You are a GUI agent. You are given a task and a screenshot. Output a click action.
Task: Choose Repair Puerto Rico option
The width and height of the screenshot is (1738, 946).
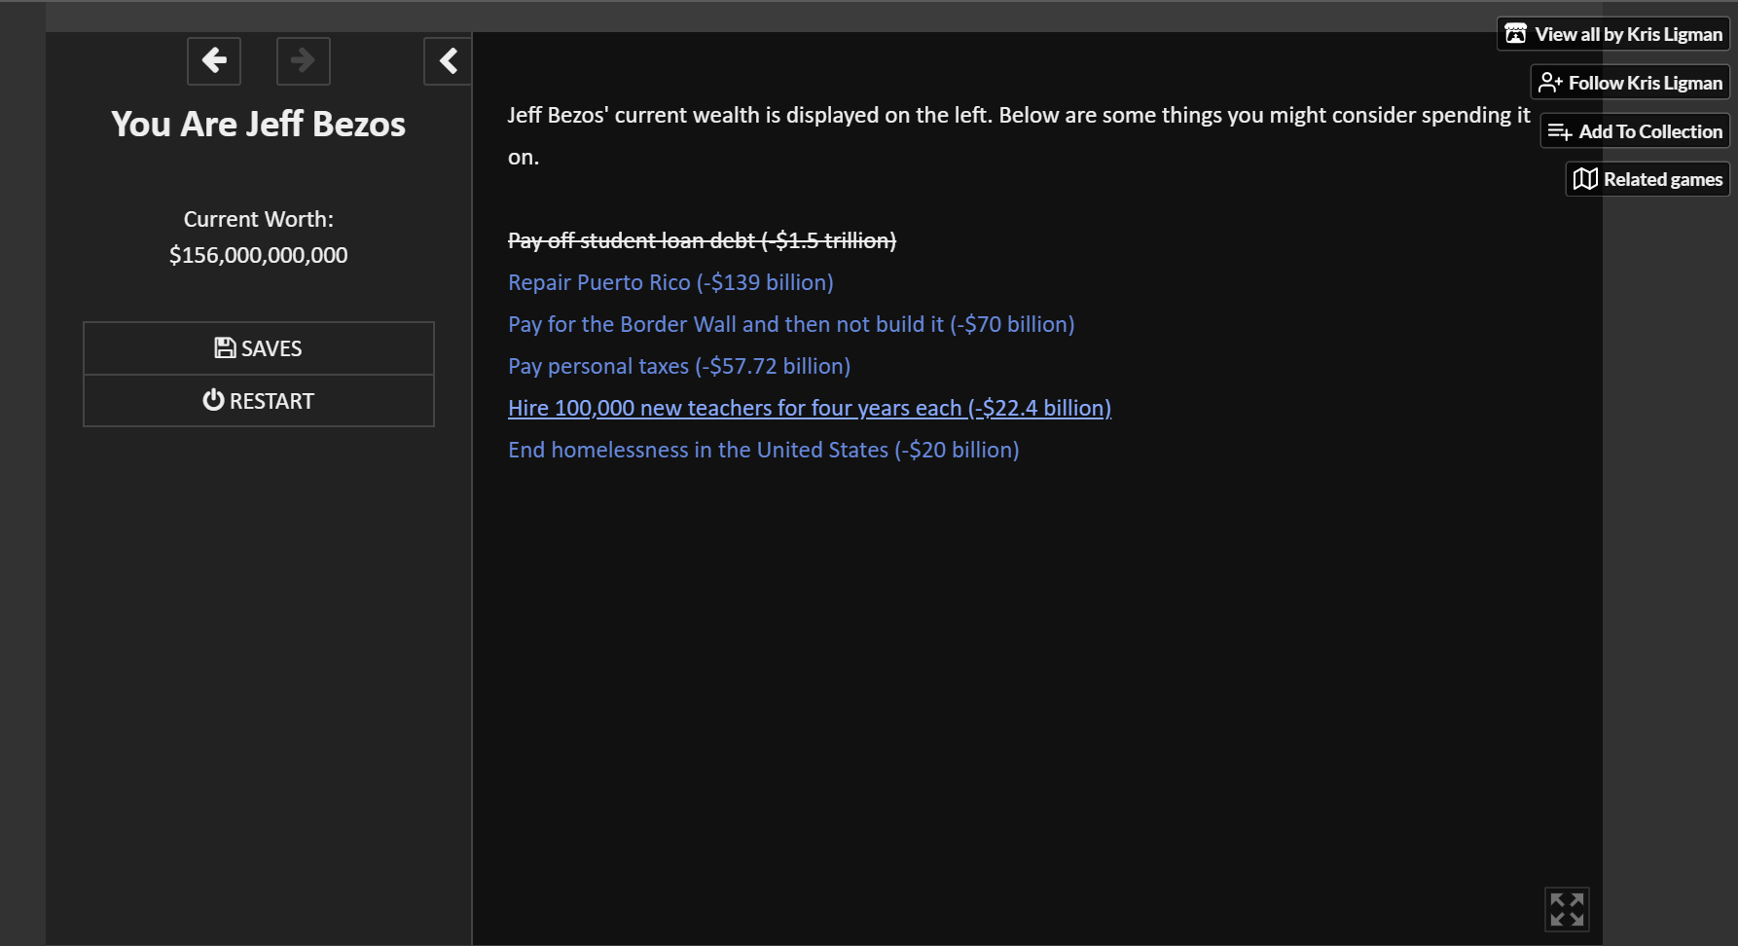point(670,282)
